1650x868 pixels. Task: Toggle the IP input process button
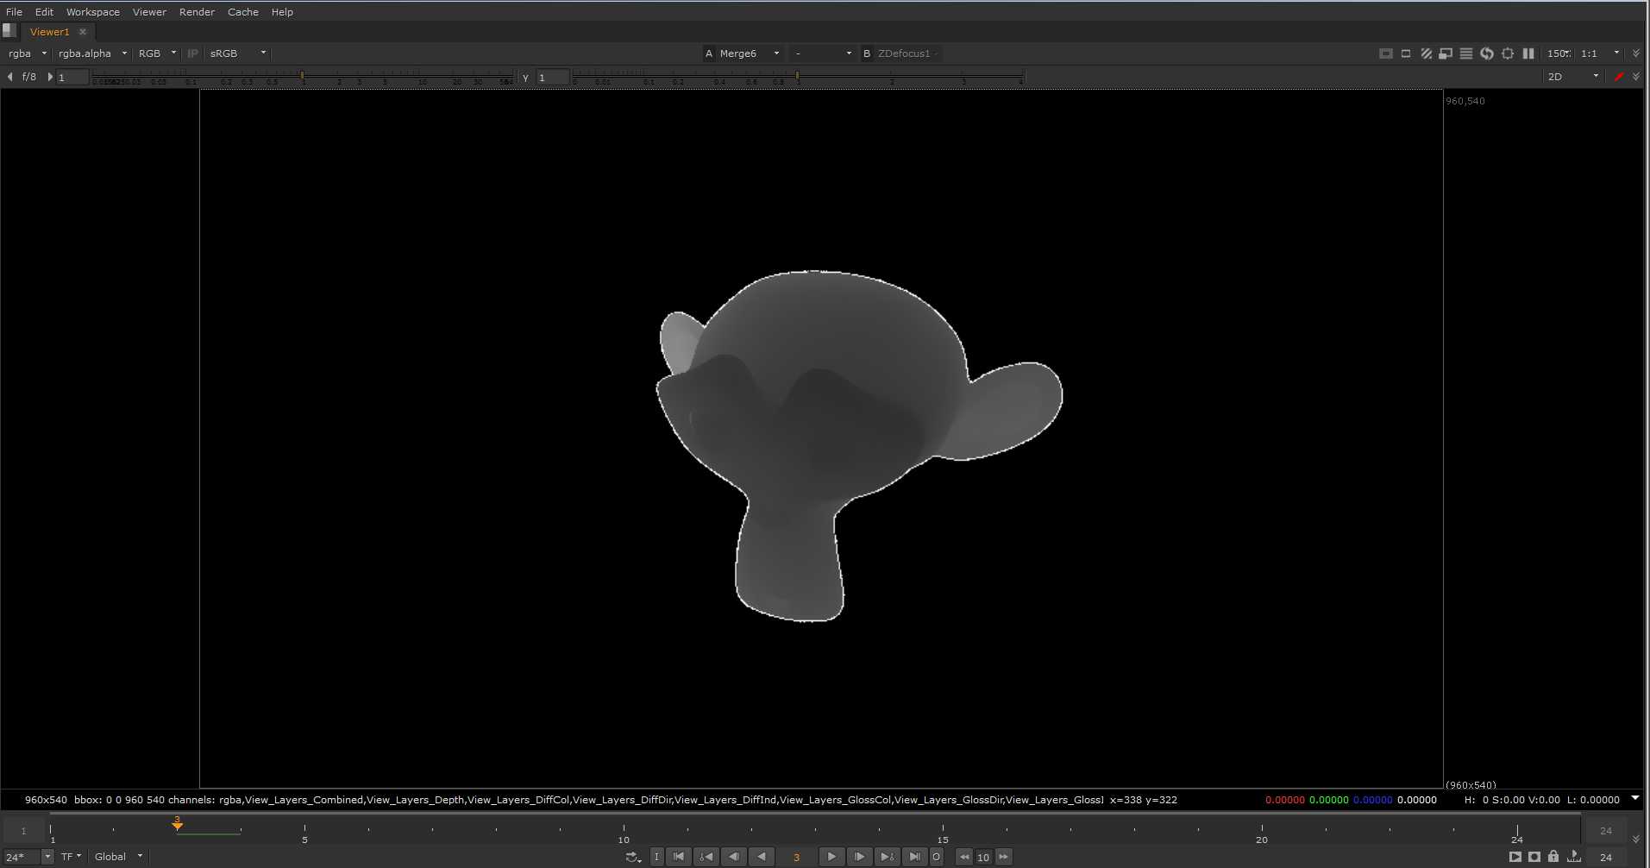[192, 53]
